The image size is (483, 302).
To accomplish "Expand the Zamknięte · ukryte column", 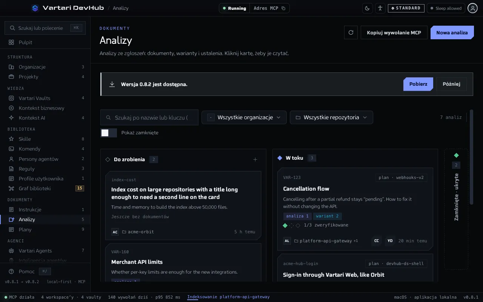I will click(x=456, y=209).
